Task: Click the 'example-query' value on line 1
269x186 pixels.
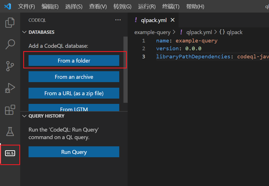Action: pyautogui.click(x=197, y=41)
